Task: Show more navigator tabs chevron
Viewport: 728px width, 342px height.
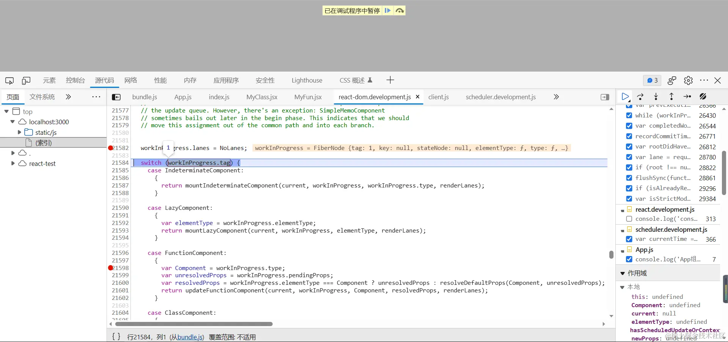Action: tap(68, 97)
